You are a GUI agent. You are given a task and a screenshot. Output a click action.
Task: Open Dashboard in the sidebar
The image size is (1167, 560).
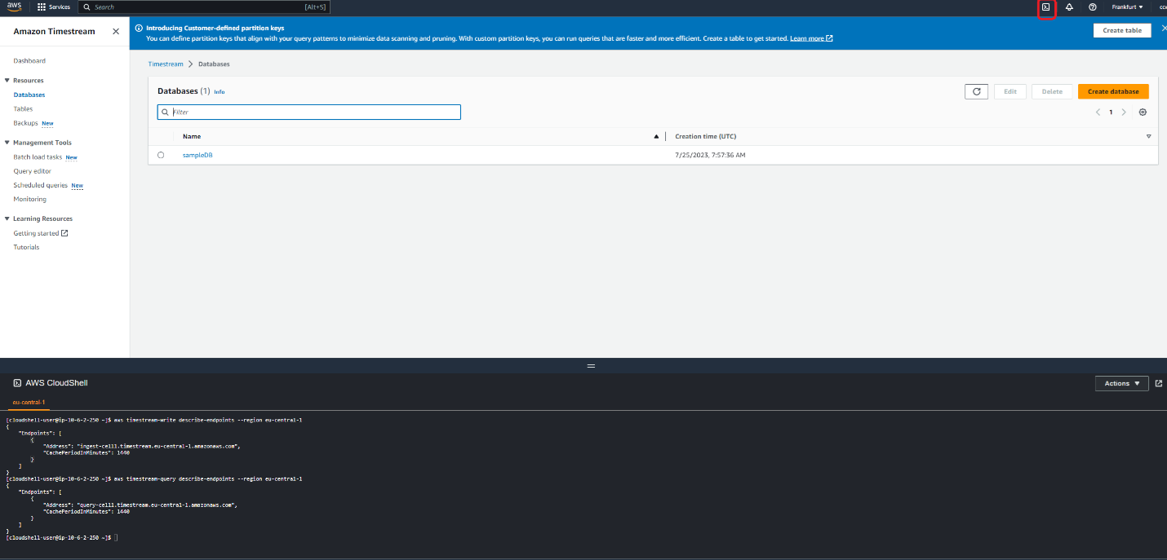29,61
